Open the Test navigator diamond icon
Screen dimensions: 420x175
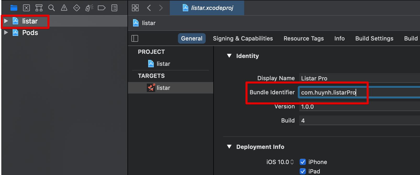point(77,8)
